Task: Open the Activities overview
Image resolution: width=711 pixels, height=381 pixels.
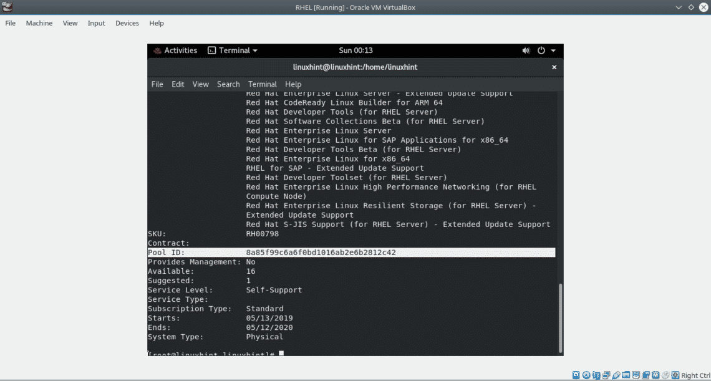Action: tap(175, 51)
